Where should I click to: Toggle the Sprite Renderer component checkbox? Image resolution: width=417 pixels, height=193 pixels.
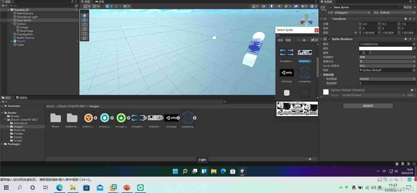(329, 39)
